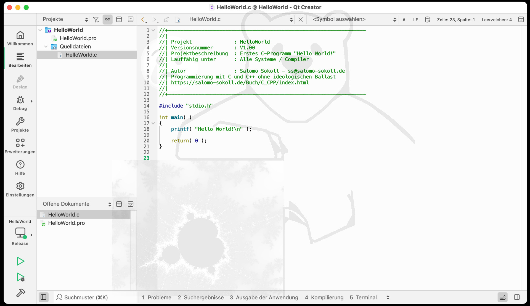Open the Projekte view dropdown

coord(65,19)
